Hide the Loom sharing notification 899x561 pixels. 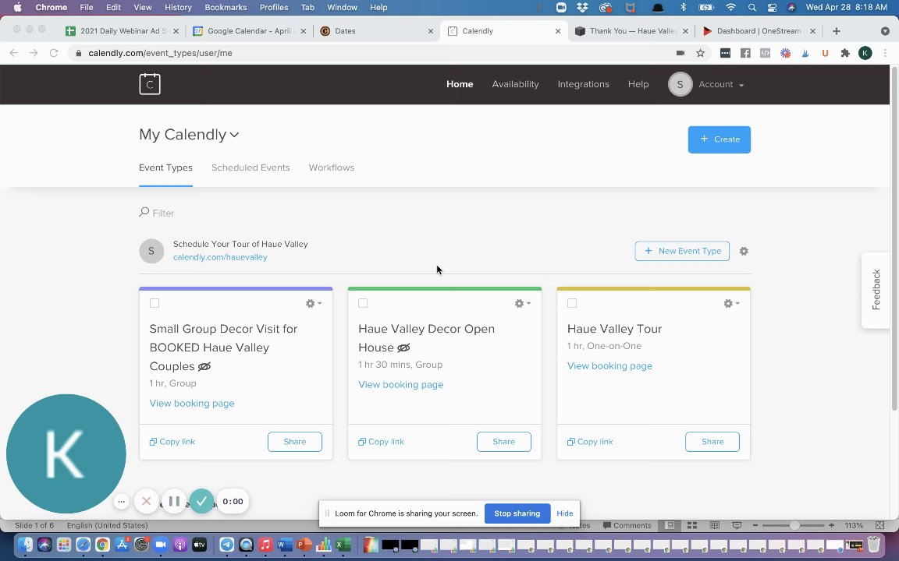click(x=565, y=513)
